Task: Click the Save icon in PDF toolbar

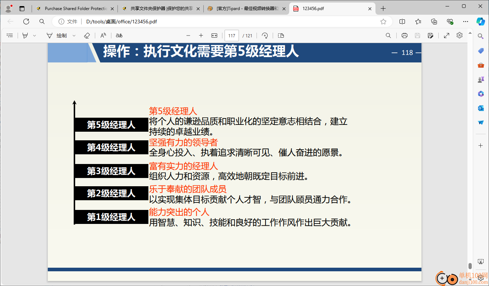Action: pyautogui.click(x=418, y=36)
